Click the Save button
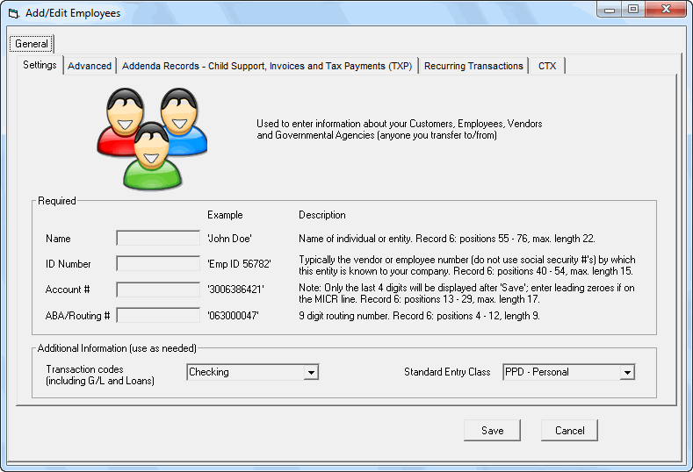This screenshot has height=472, width=693. [x=493, y=431]
